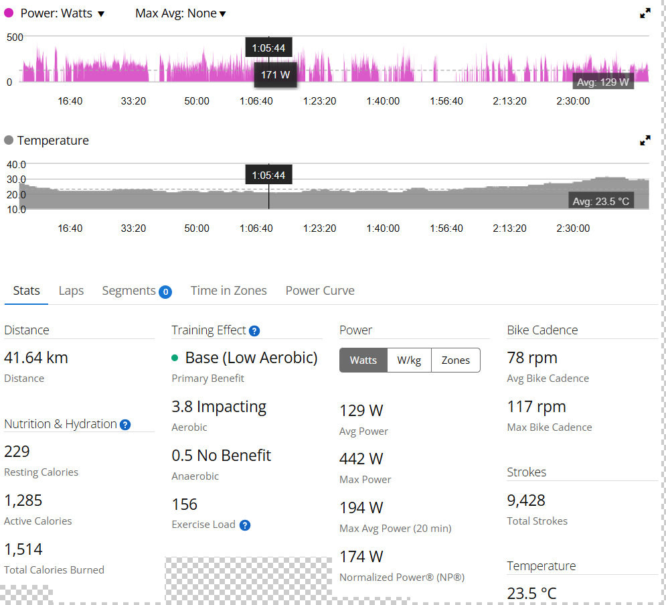Click the 0.5 No Benefit anaerobic value

(222, 456)
